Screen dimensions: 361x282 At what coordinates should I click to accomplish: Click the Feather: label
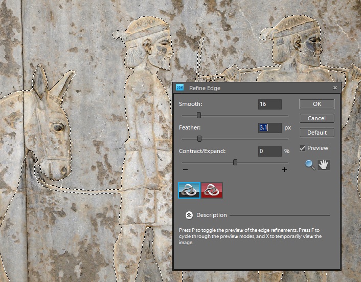coord(190,127)
